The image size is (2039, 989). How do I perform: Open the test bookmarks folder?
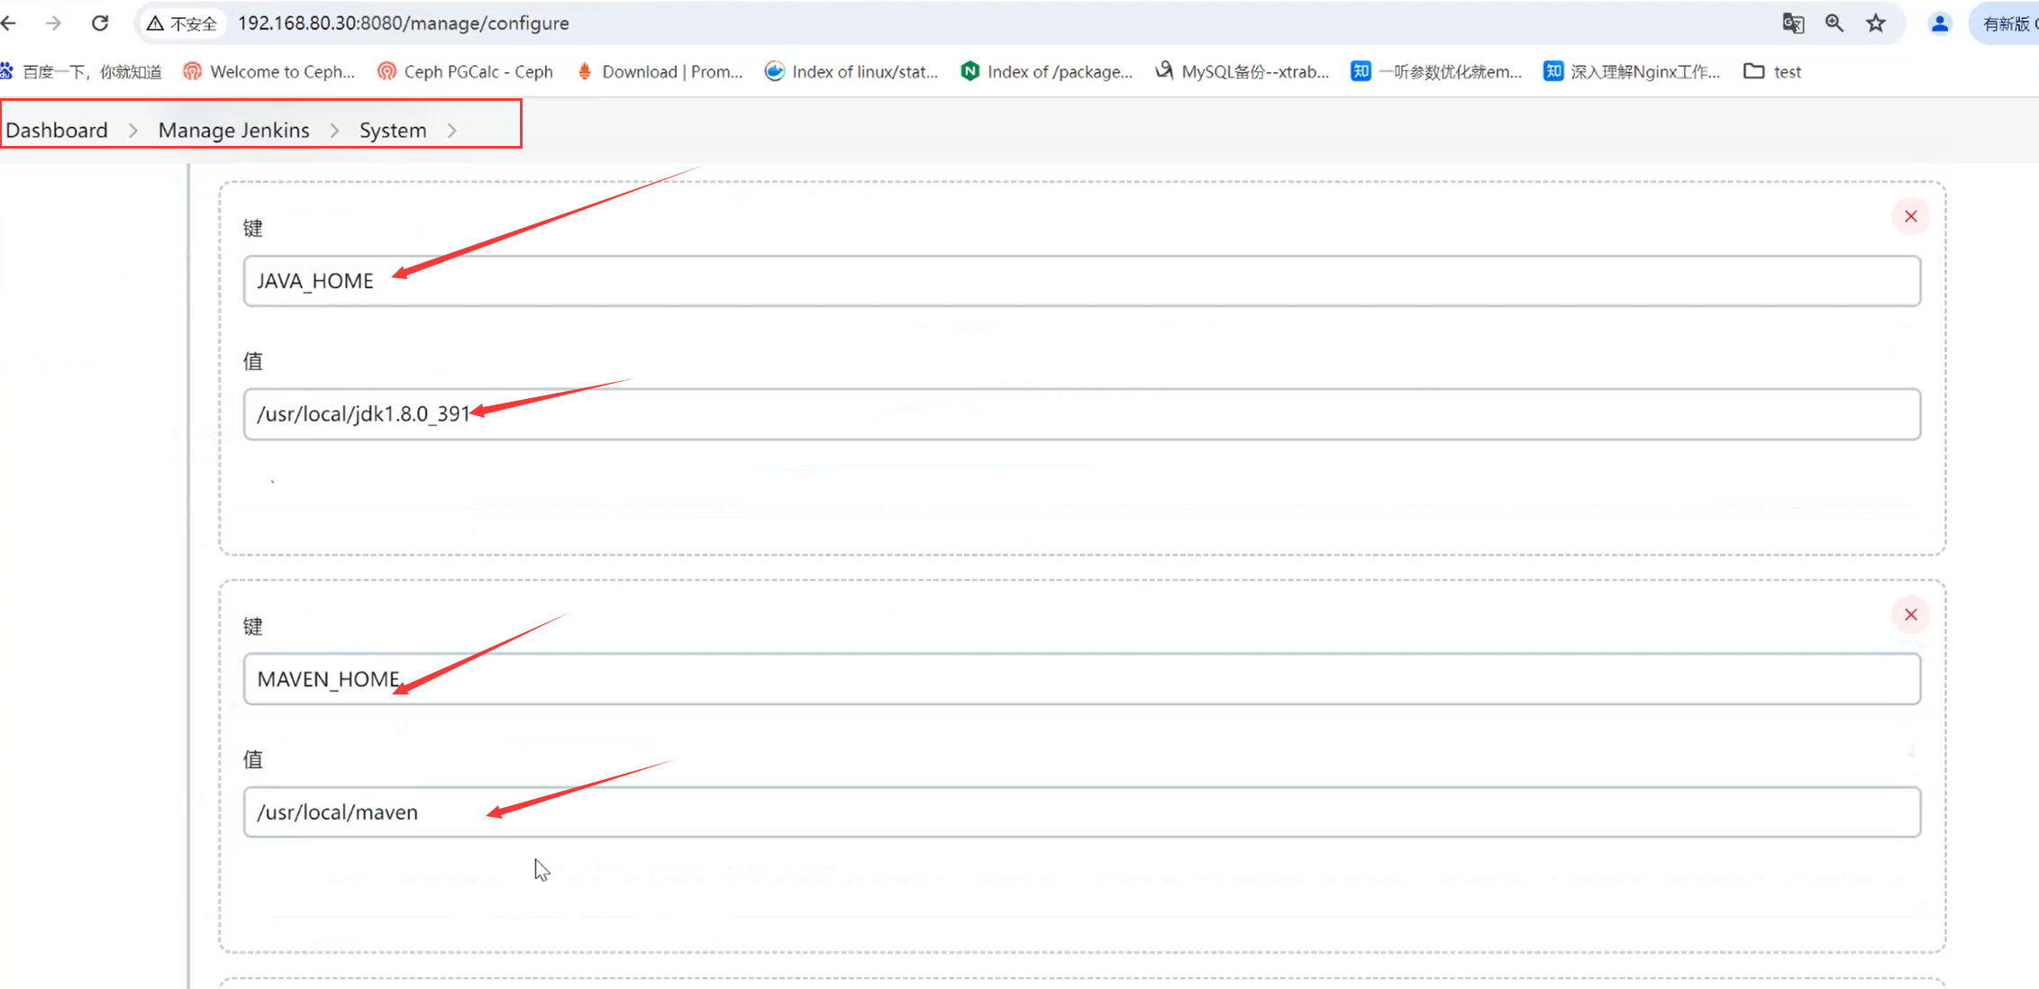pos(1771,72)
